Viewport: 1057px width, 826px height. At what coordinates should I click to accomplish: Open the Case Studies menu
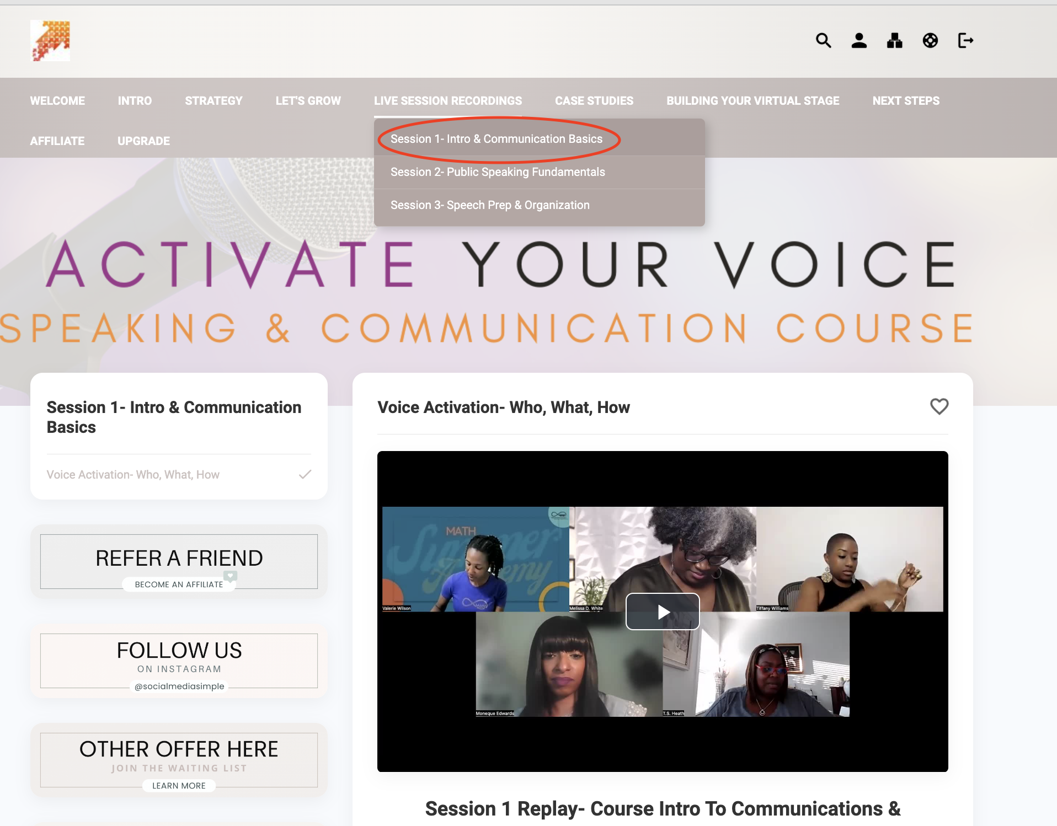(594, 101)
